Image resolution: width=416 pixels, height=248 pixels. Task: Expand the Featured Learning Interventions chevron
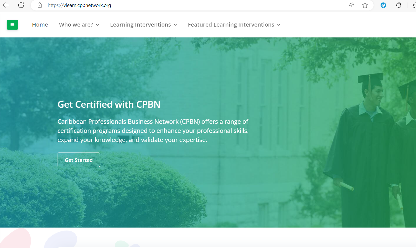[279, 25]
